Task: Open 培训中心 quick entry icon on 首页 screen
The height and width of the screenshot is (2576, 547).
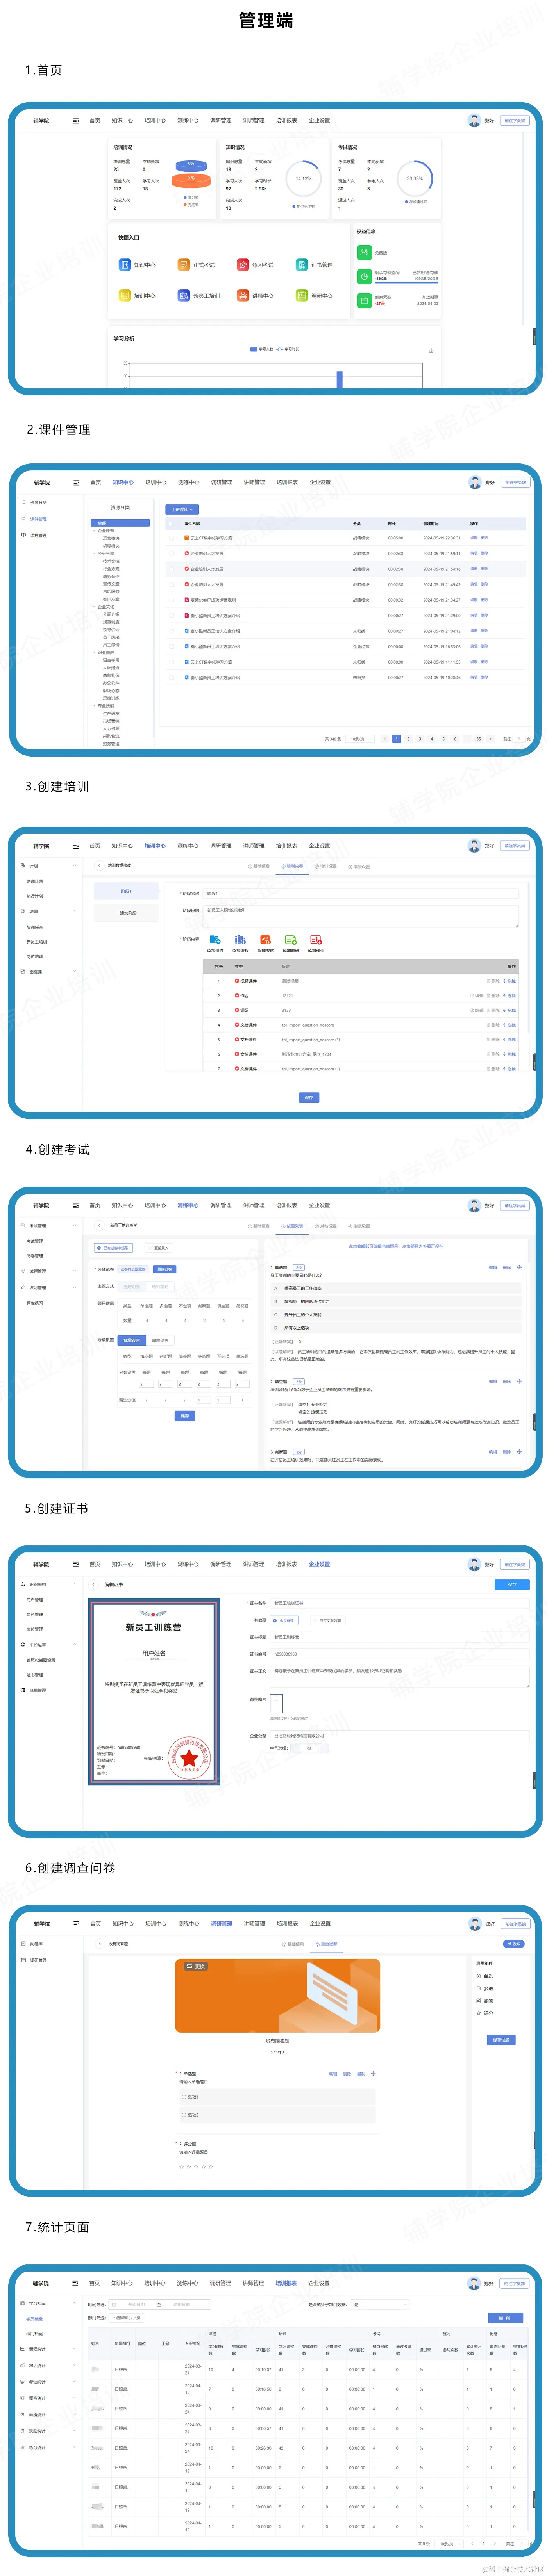Action: point(125,296)
